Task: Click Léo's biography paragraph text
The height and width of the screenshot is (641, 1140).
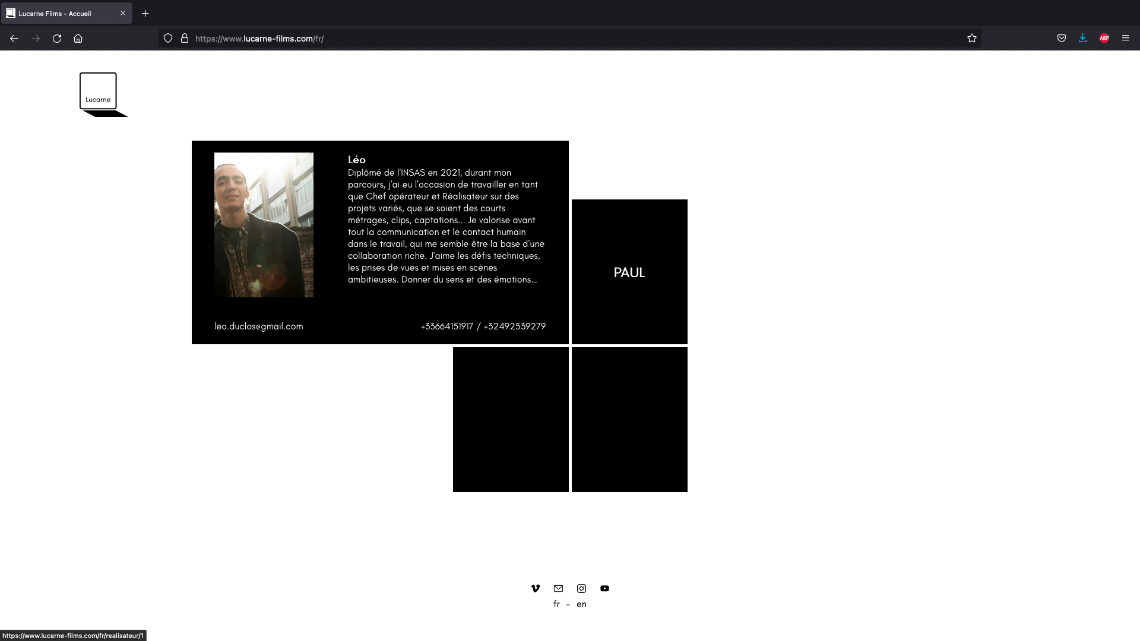Action: click(446, 226)
